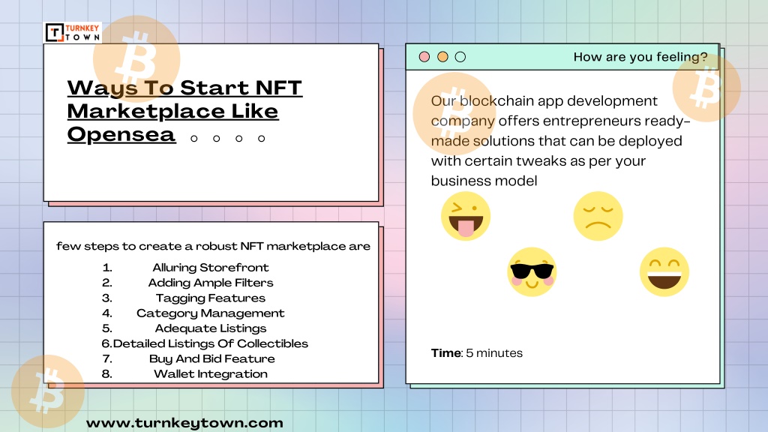The height and width of the screenshot is (432, 768).
Task: Select the 'Wallet Integration' list item
Action: (x=211, y=373)
